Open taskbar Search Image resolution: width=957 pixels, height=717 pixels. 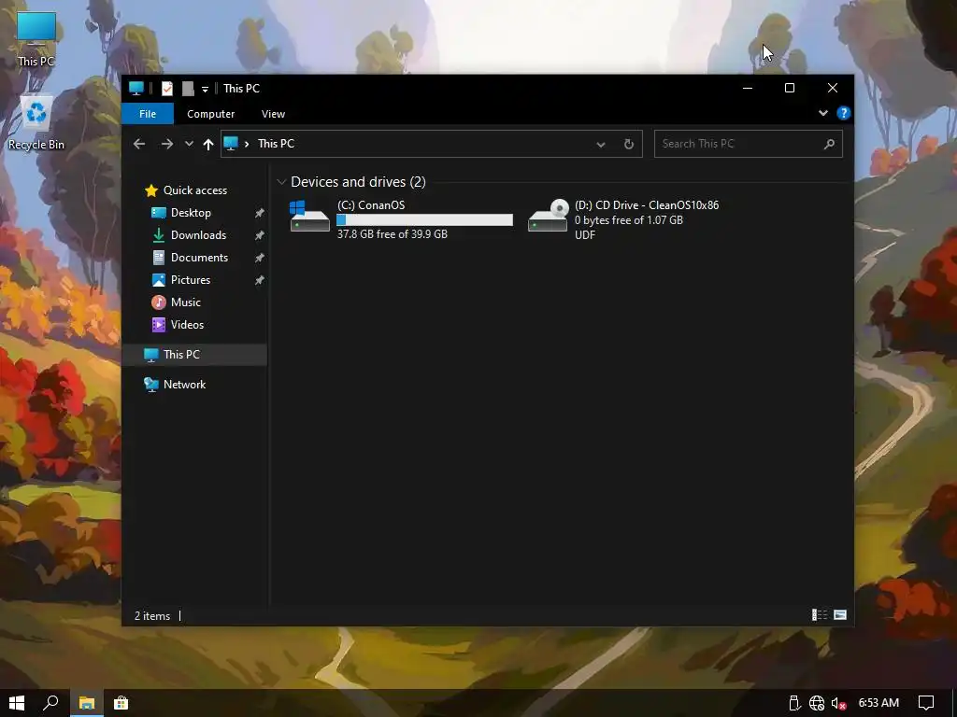51,703
